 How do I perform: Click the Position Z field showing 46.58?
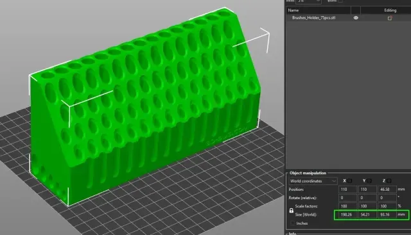[387, 190]
